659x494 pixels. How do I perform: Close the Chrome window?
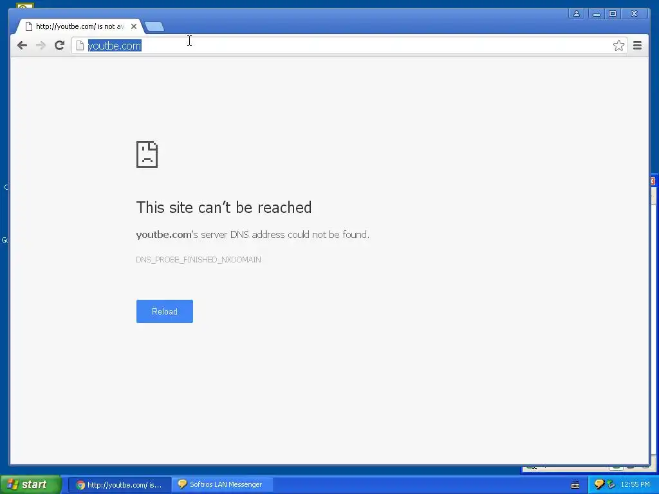(634, 14)
